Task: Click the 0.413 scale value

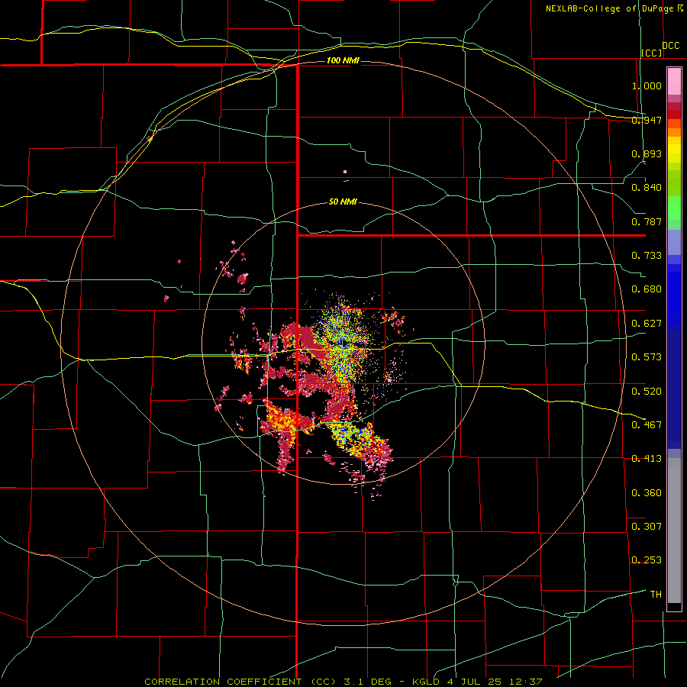Action: [x=647, y=459]
